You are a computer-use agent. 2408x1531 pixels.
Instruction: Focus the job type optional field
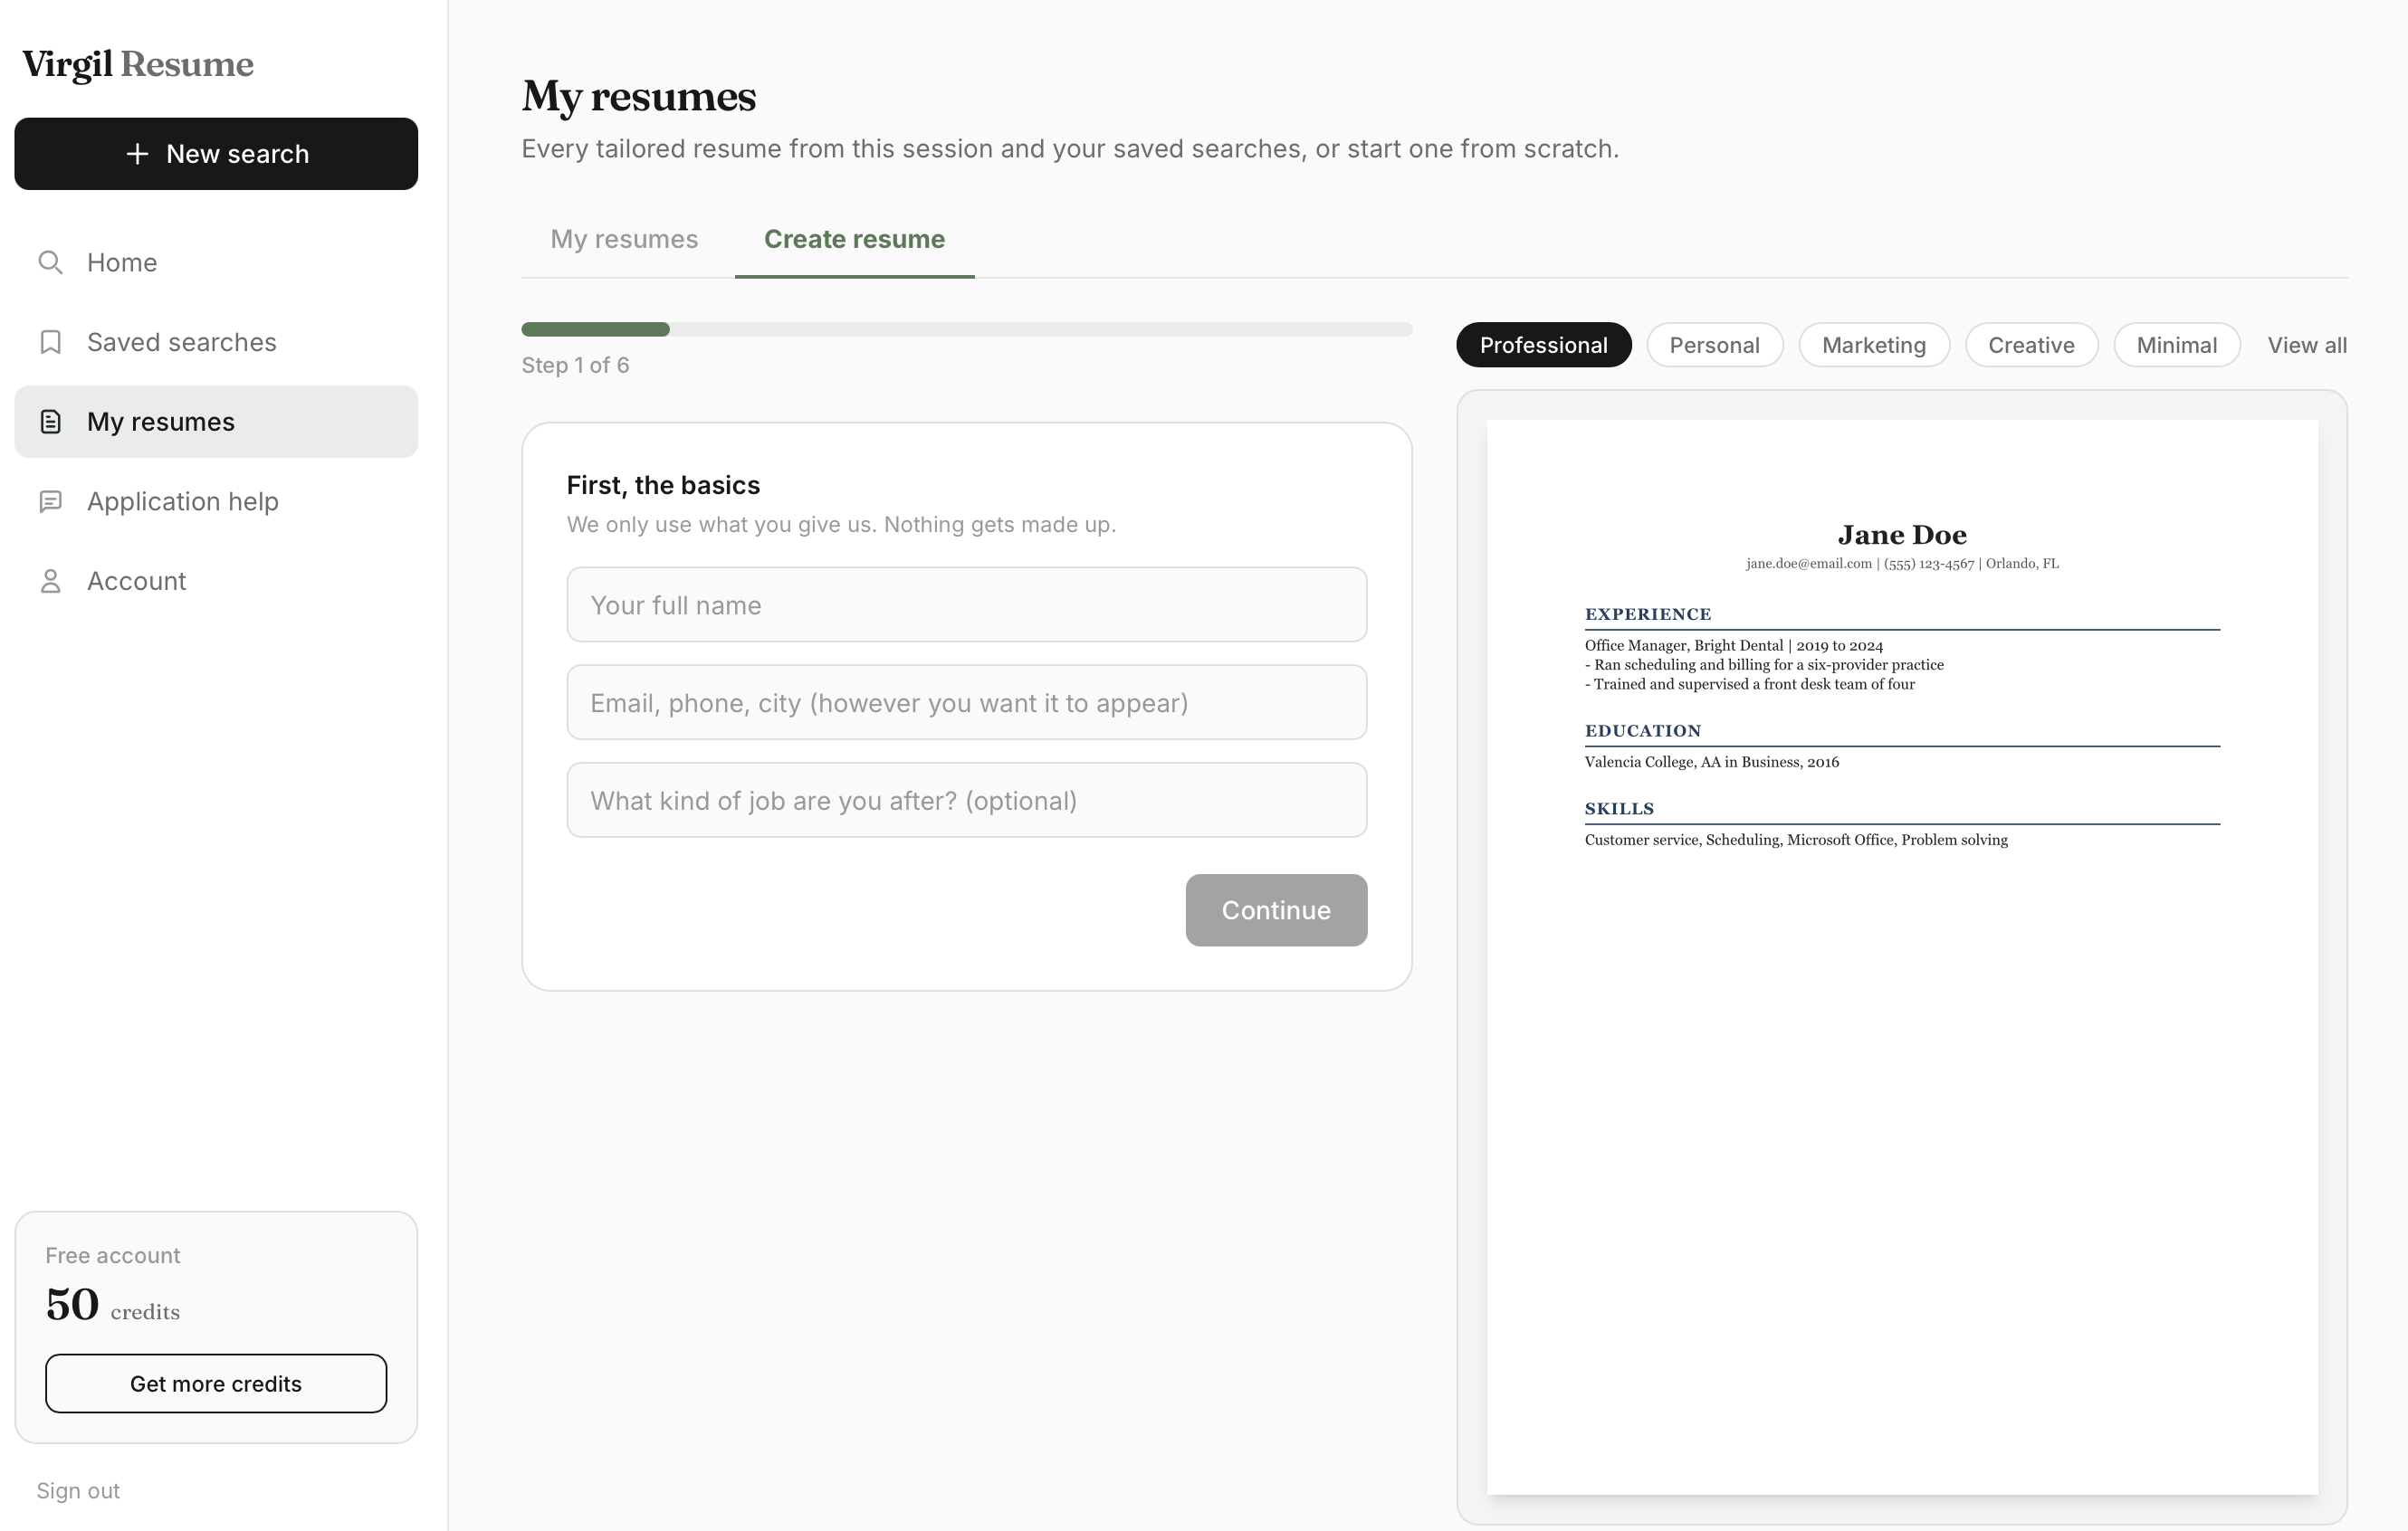tap(966, 801)
